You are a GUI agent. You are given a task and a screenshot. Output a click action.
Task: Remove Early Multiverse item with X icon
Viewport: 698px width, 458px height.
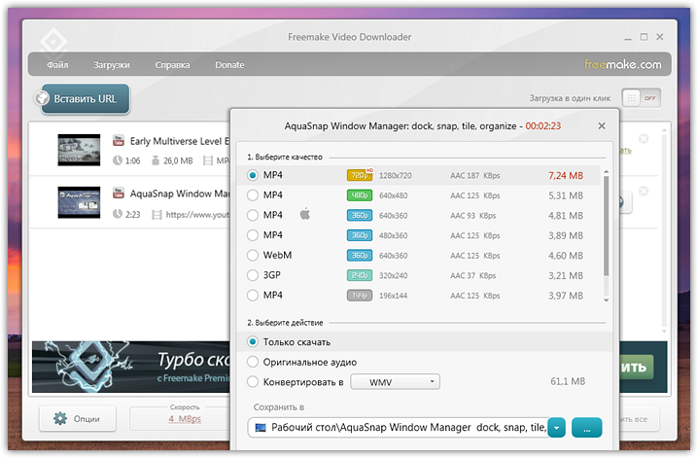click(x=644, y=139)
